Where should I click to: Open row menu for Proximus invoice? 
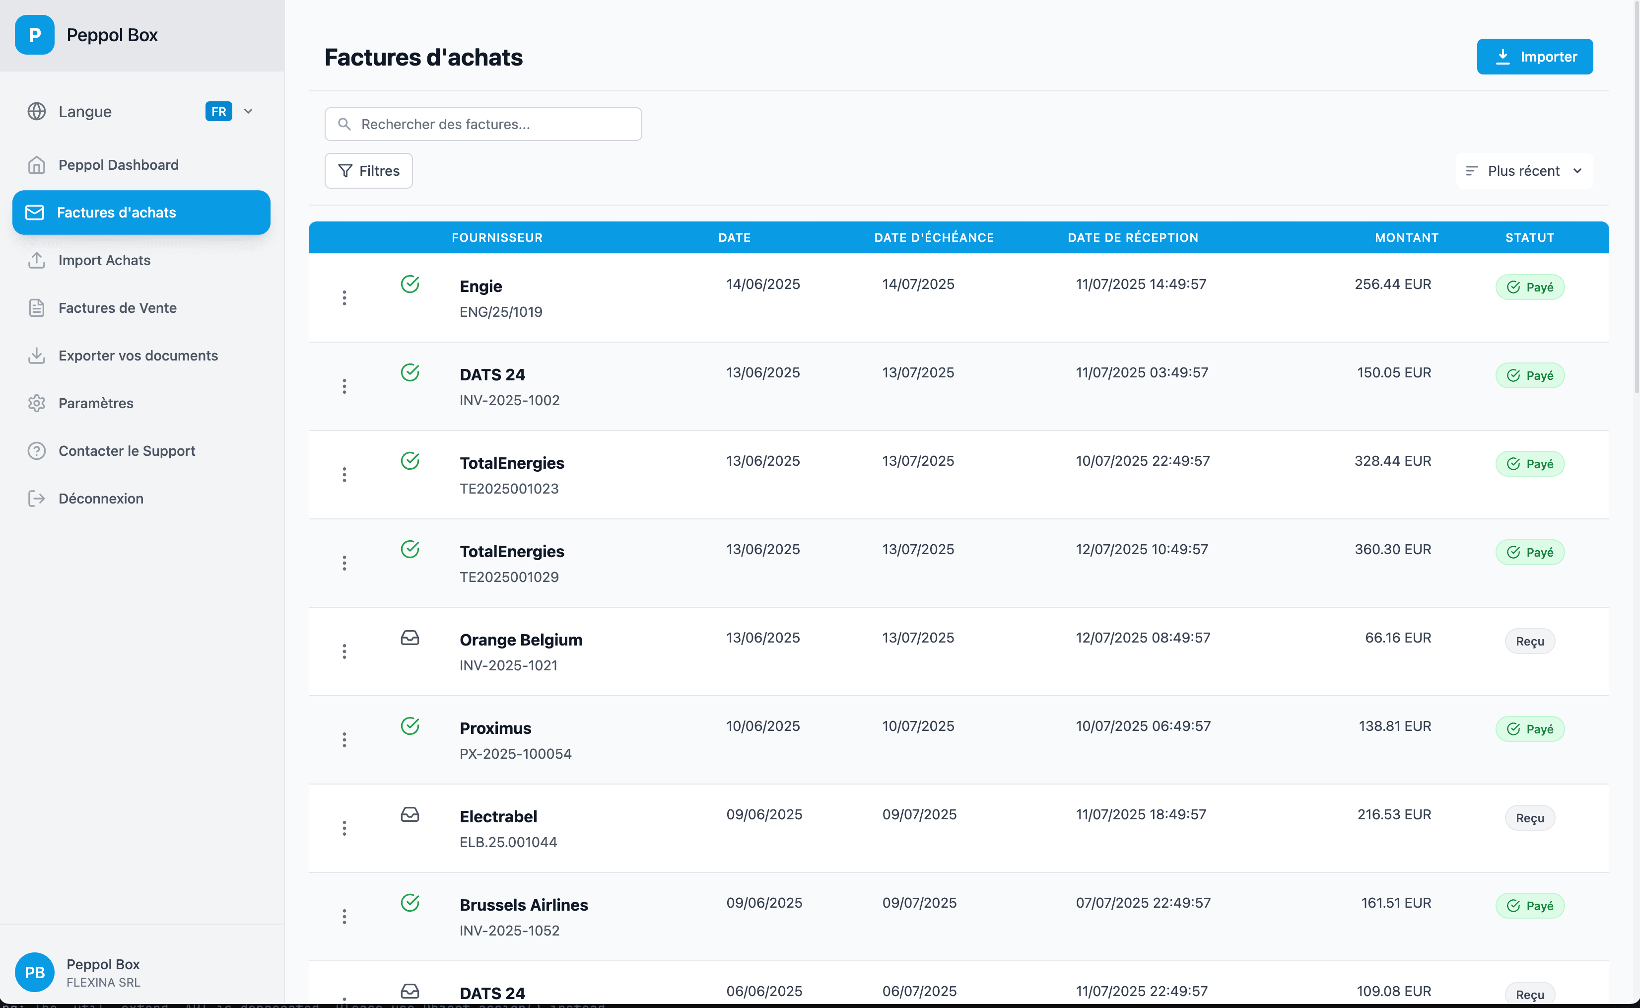344,740
